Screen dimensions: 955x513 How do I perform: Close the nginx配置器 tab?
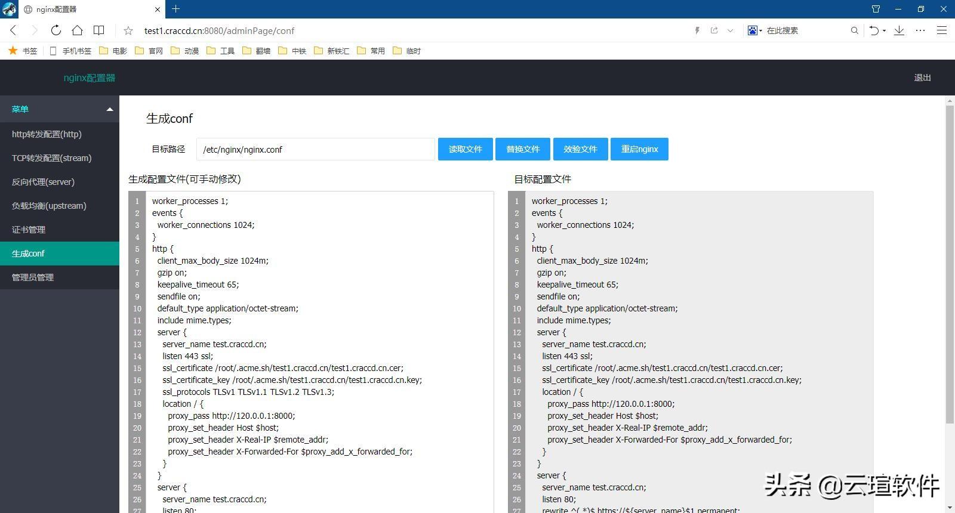(x=158, y=10)
